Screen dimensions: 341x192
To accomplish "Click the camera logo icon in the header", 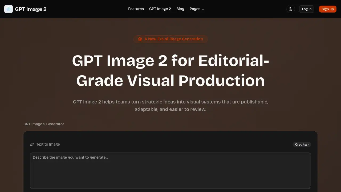I will coord(9,9).
